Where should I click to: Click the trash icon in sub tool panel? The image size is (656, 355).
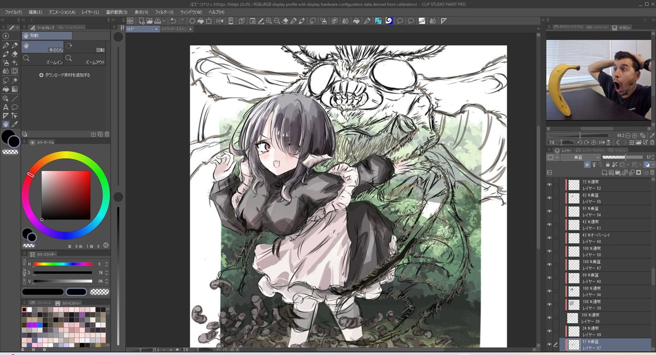pos(107,134)
